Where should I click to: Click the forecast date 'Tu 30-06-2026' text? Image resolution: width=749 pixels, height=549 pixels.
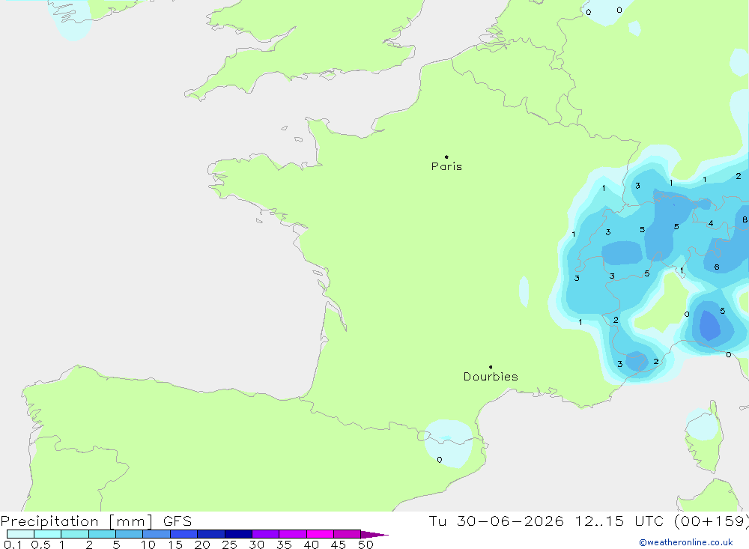496,521
